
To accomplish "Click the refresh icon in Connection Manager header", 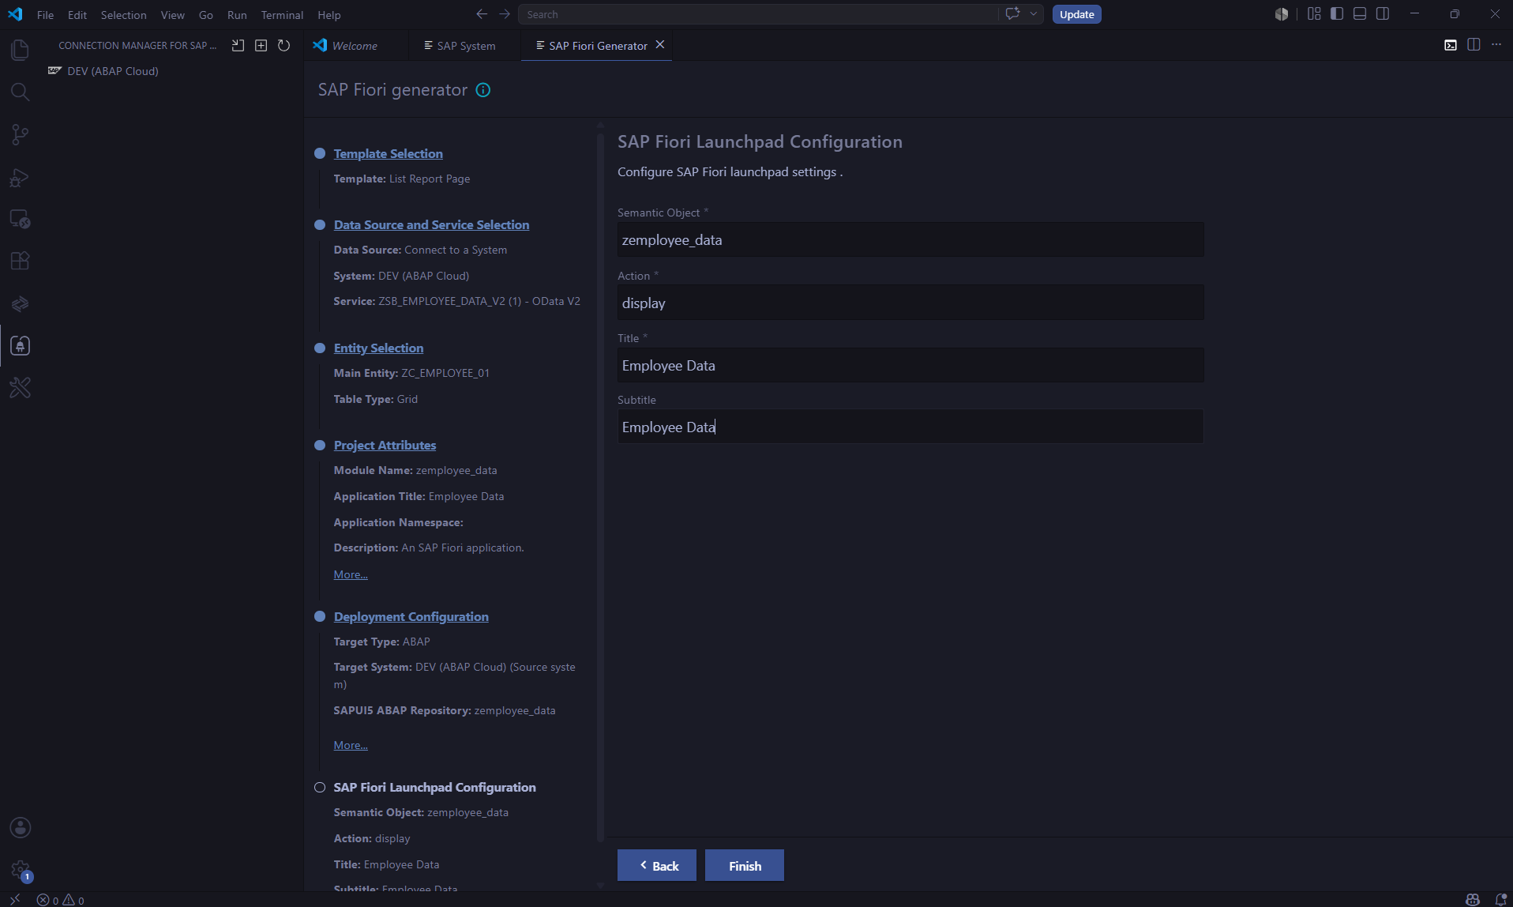I will [x=284, y=46].
